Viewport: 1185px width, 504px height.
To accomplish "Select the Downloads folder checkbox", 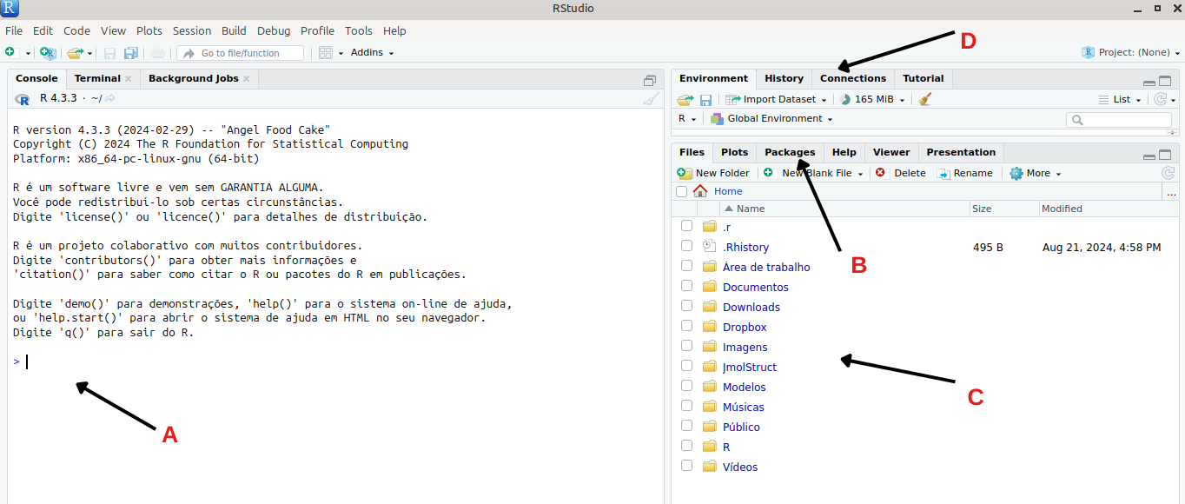I will tap(686, 306).
